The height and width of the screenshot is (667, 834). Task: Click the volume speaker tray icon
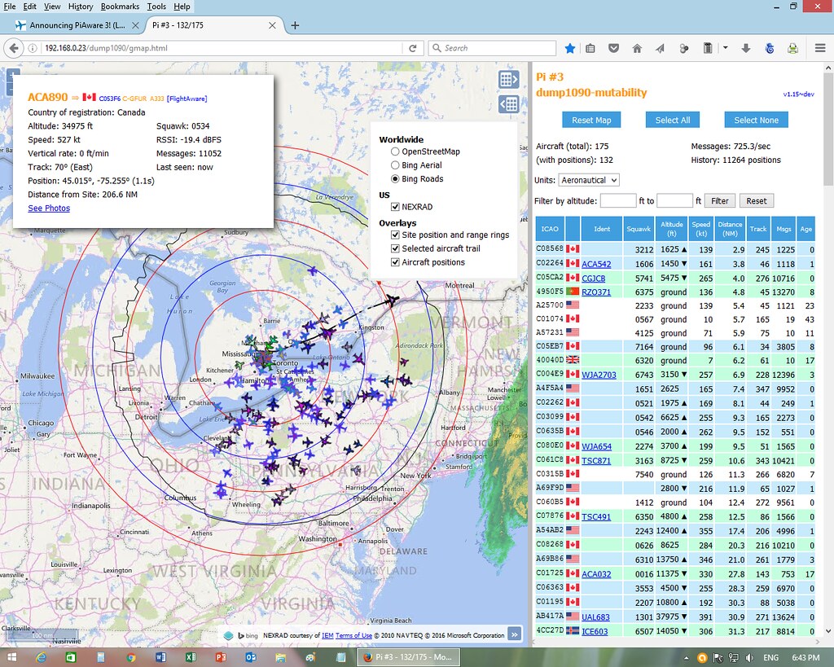click(x=749, y=658)
